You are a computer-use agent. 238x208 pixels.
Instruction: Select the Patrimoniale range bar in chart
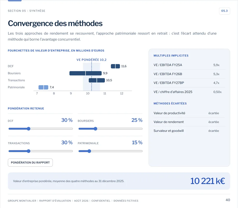tap(43, 87)
